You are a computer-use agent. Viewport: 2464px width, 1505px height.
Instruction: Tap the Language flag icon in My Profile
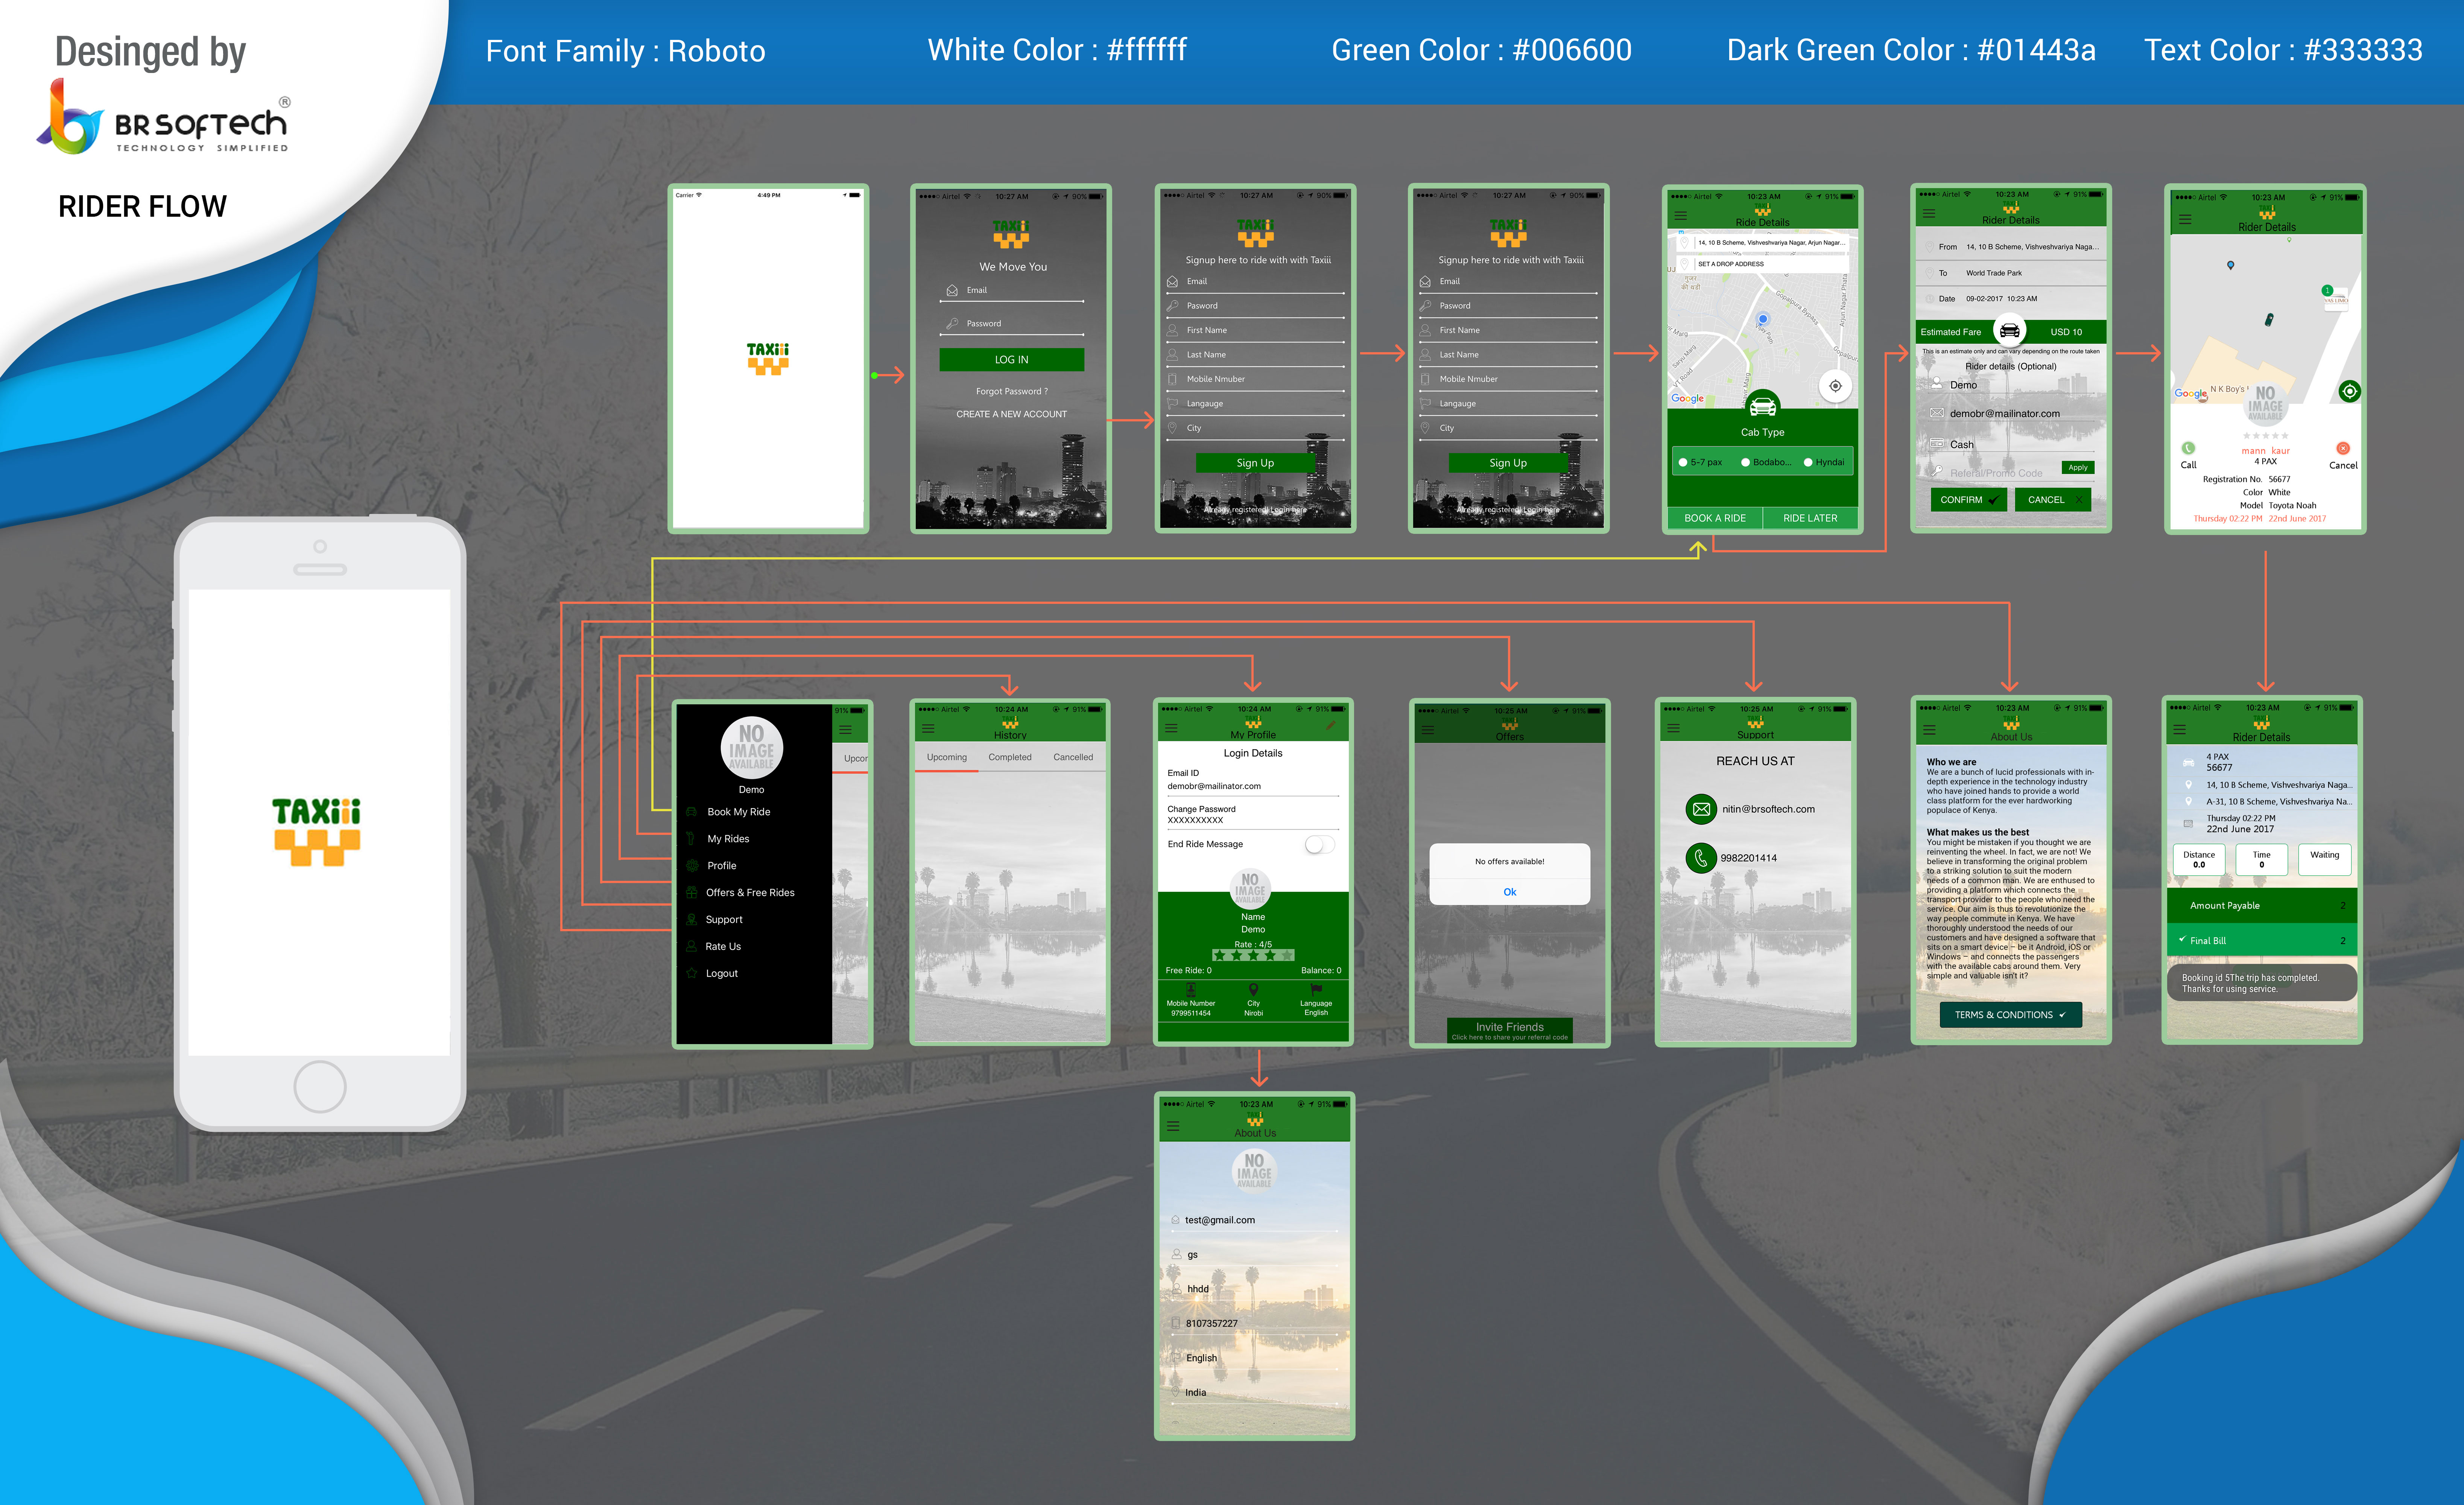tap(1316, 989)
